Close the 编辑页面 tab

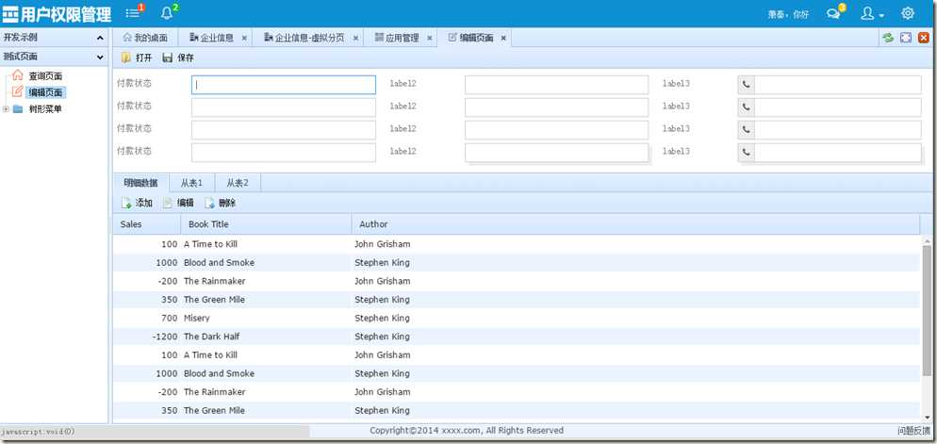503,39
